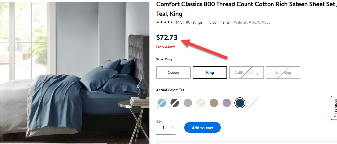Viewport: 337px width, 144px height.
Task: Click the star rating icons
Action: (165, 22)
